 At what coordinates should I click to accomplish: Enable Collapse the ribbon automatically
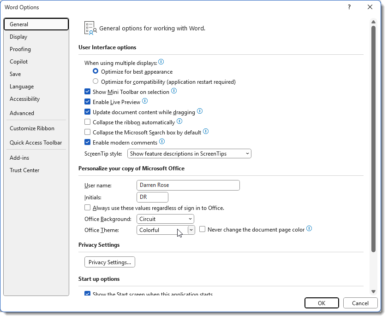(x=87, y=122)
